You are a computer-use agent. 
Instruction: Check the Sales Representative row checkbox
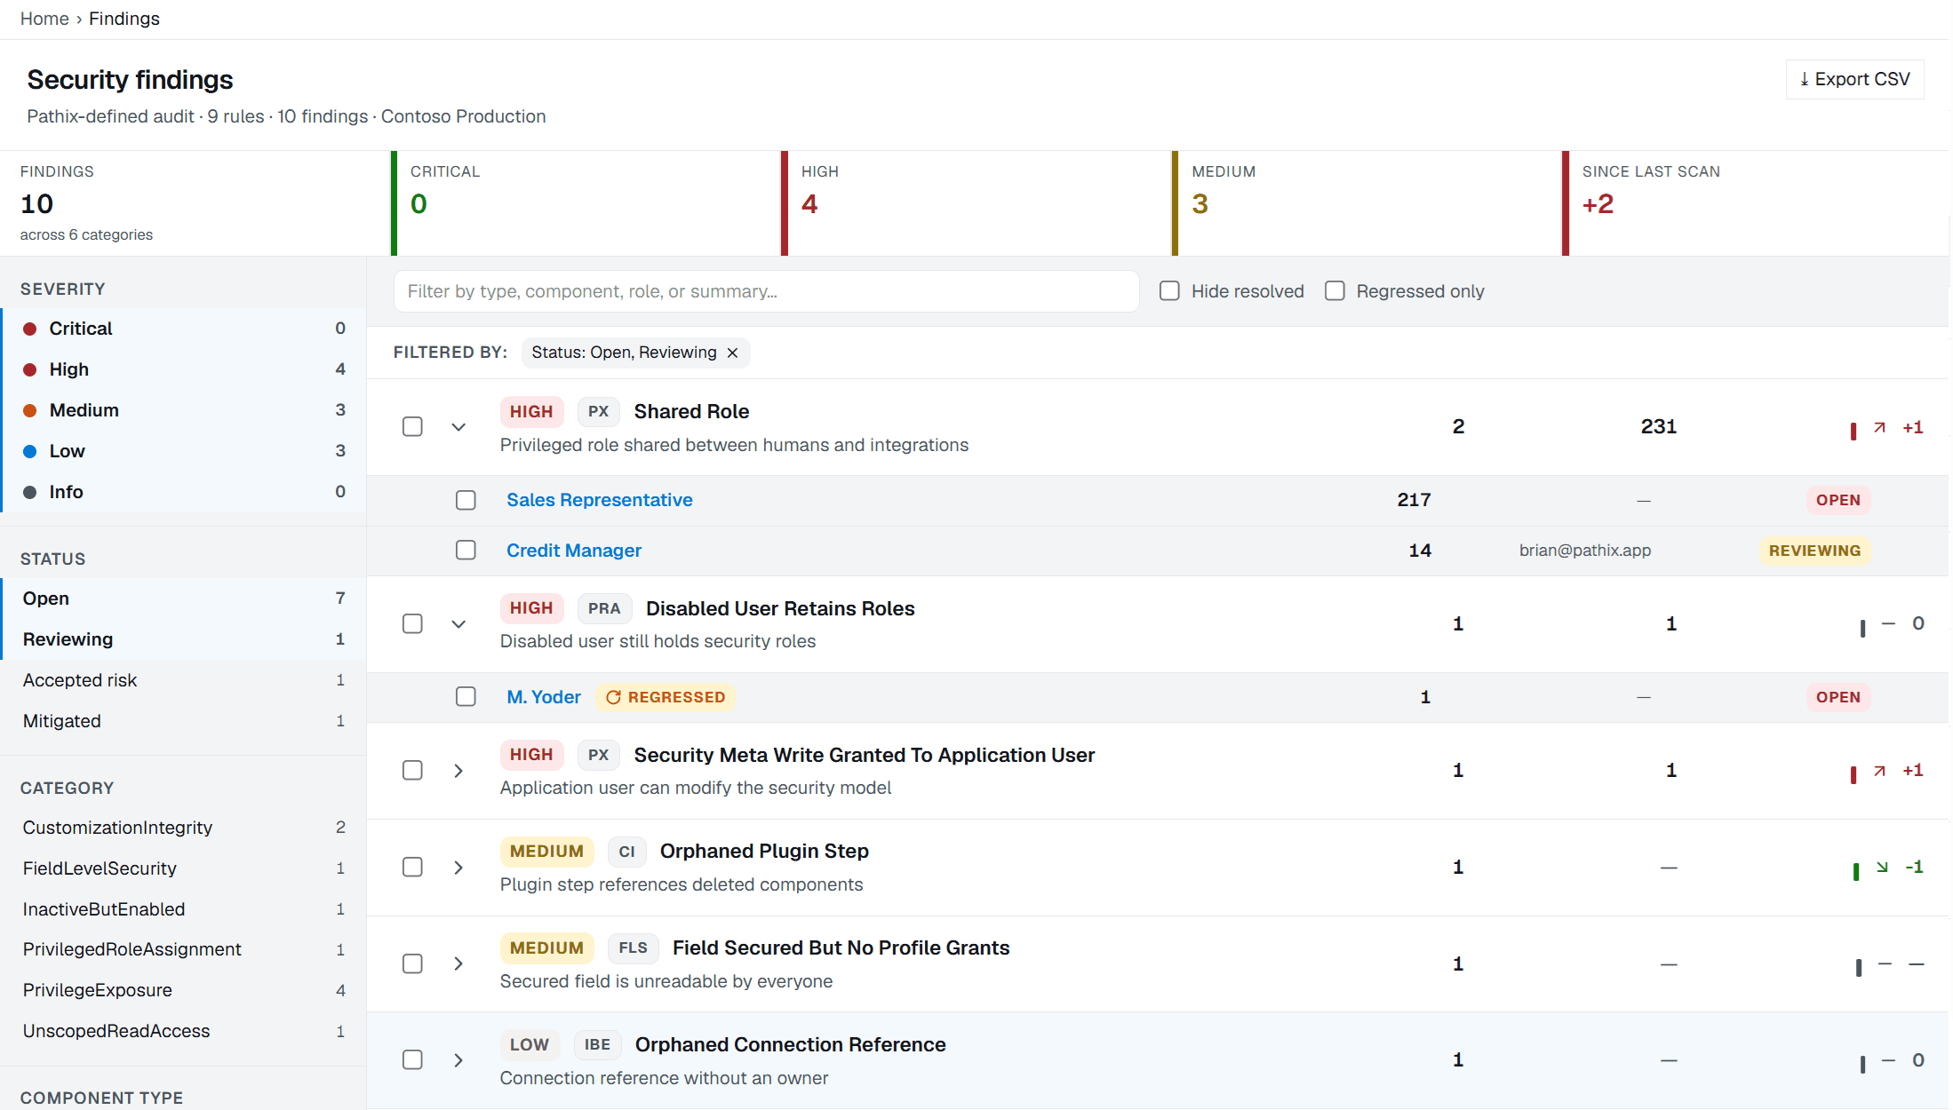pos(466,500)
